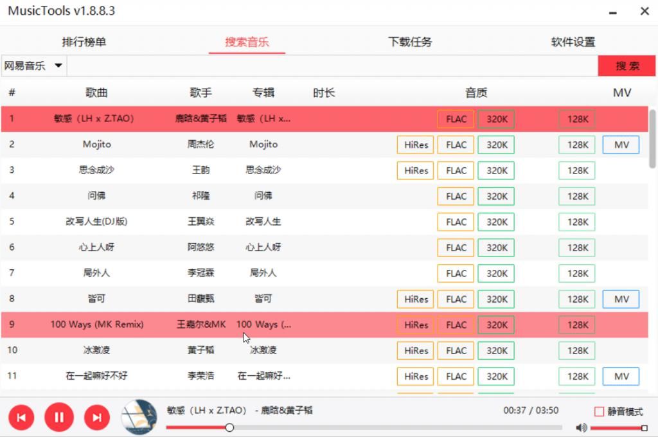Download 问佛 in FLAC quality

coord(456,196)
